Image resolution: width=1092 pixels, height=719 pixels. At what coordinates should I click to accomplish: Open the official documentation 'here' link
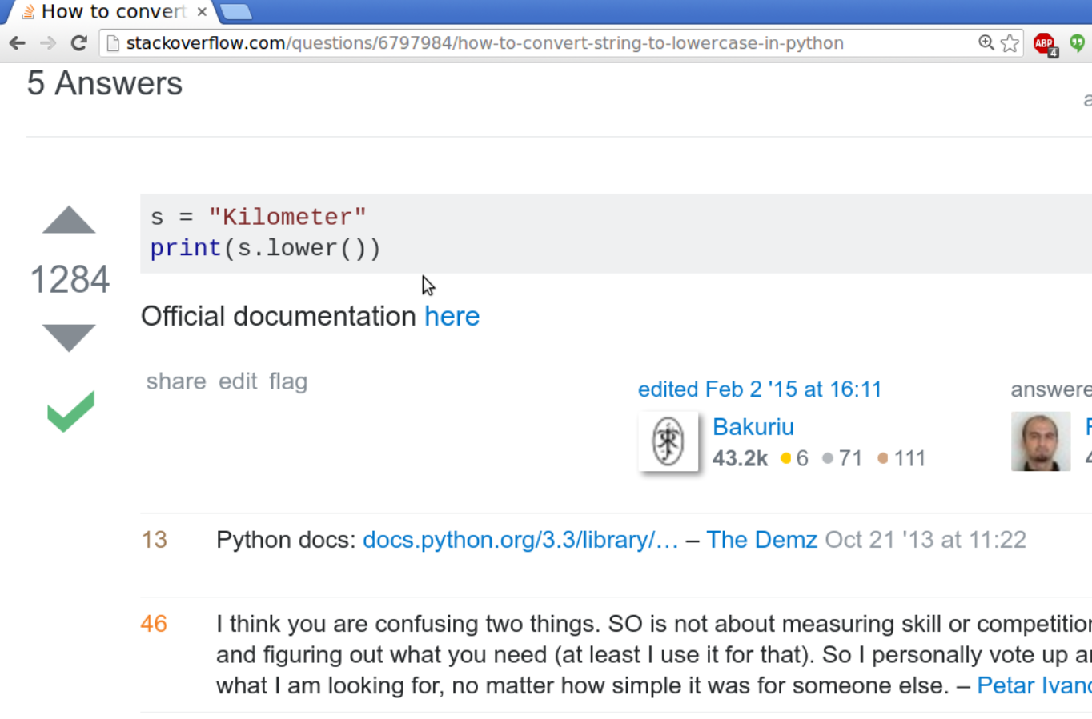click(452, 316)
